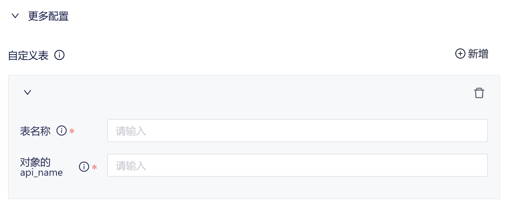This screenshot has height=205, width=506.
Task: Click the 表名称 field label
Action: [35, 131]
